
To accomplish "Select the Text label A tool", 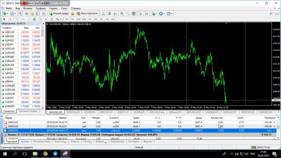I will click(46, 19).
